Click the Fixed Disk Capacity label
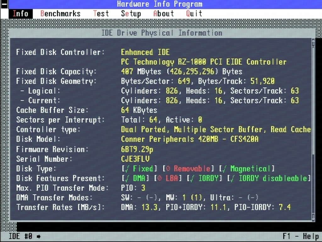Viewport: 322px width, 242px height. (x=56, y=72)
